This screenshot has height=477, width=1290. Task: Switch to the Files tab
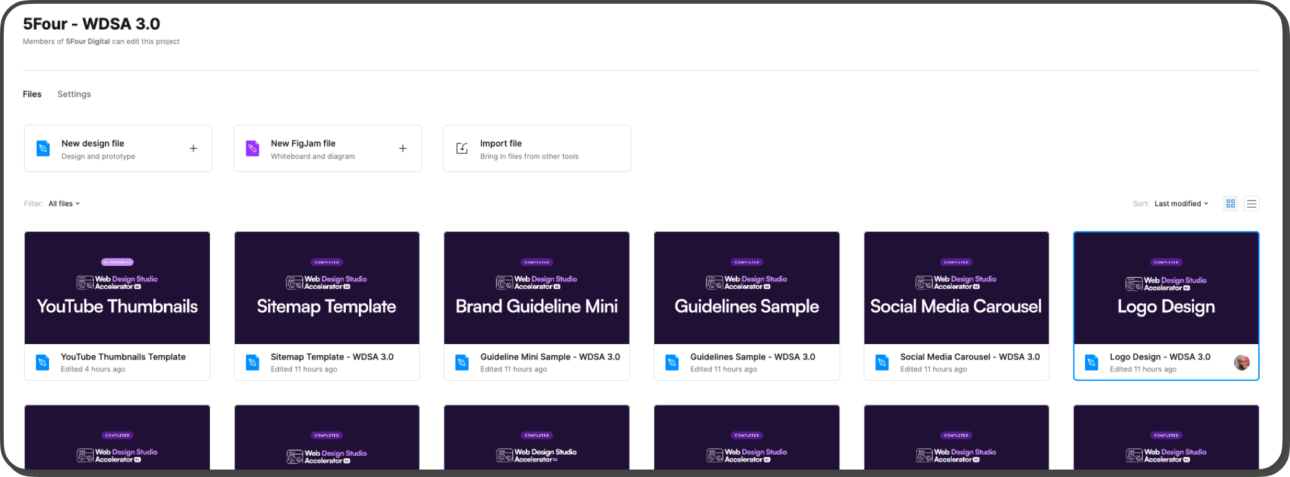coord(32,94)
